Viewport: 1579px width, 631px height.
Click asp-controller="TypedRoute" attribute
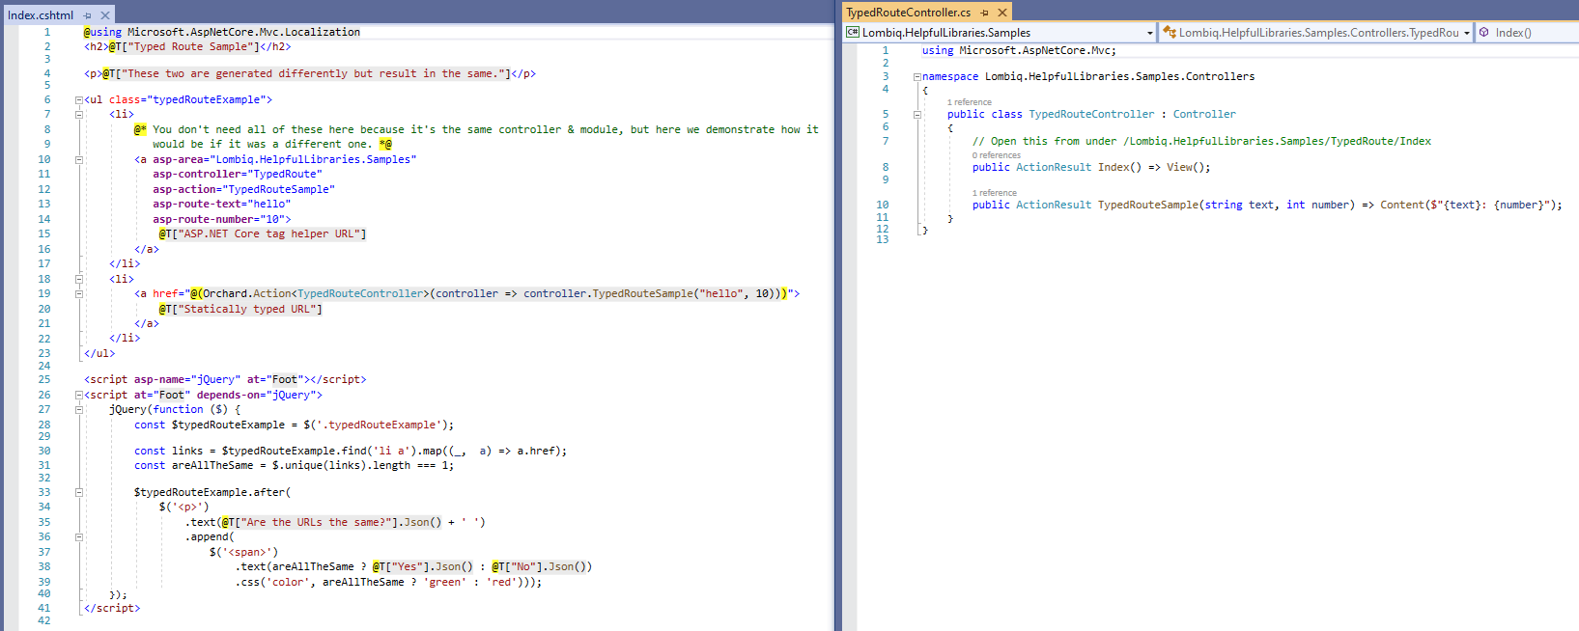point(238,174)
